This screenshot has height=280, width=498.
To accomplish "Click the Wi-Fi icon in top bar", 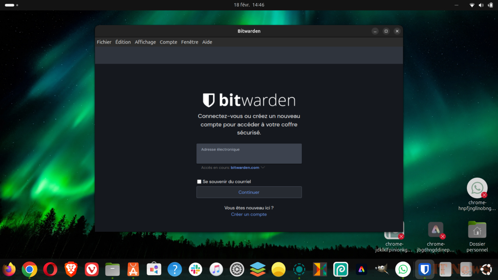I will 472,5.
